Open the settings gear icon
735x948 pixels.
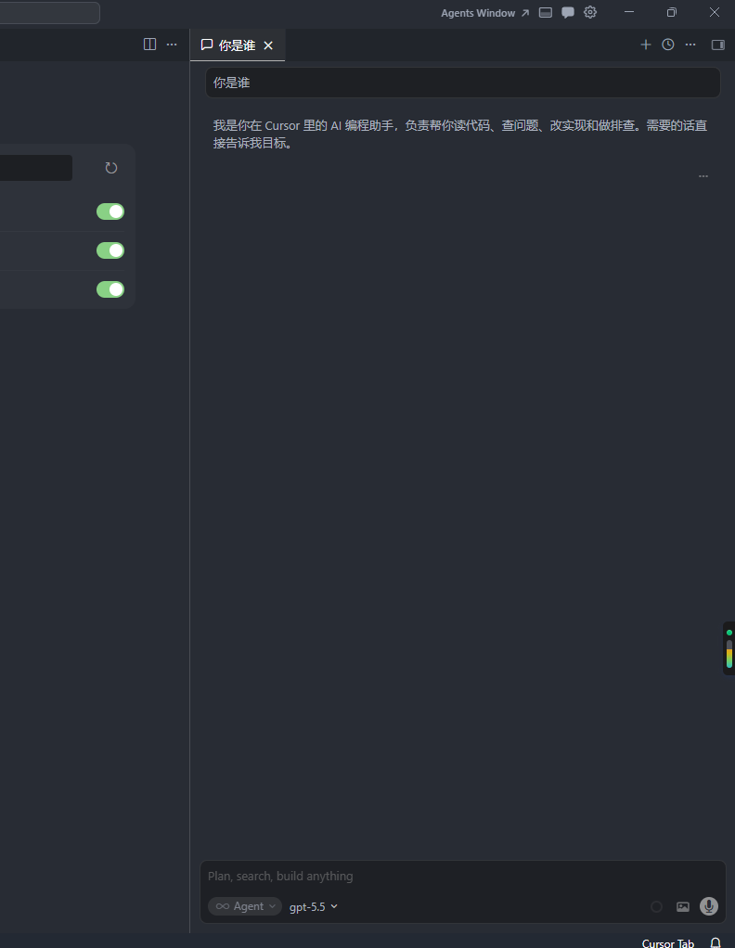[x=590, y=12]
